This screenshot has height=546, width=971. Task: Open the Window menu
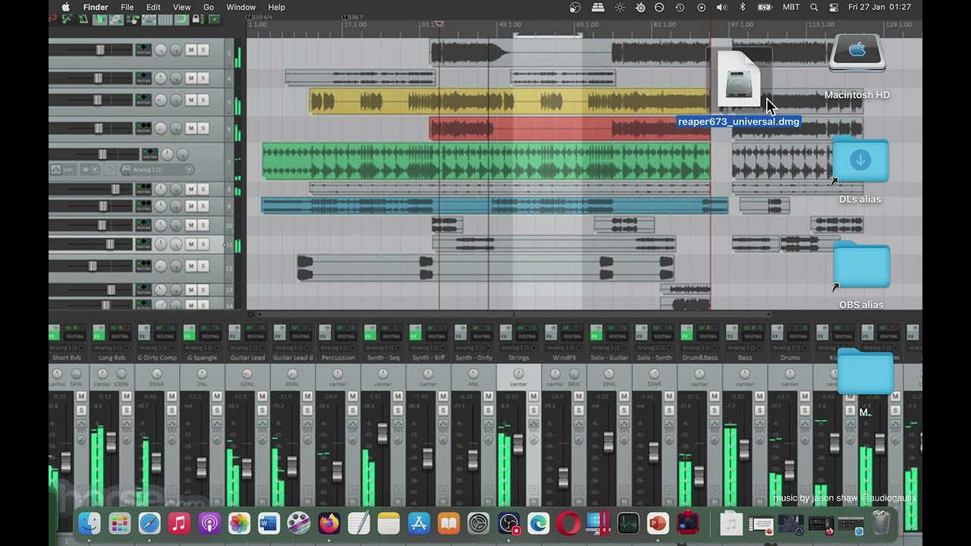[240, 7]
